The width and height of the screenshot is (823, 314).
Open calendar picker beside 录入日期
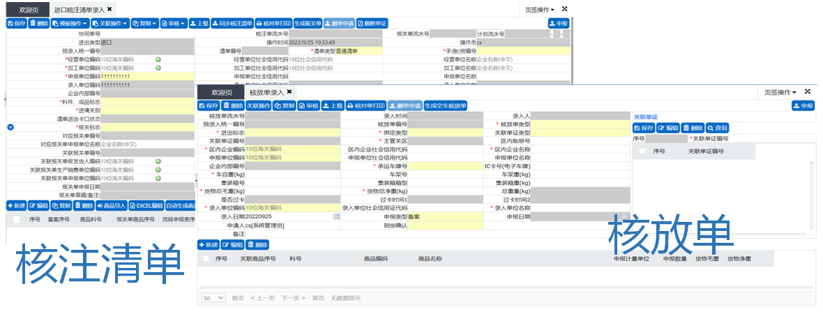click(336, 216)
